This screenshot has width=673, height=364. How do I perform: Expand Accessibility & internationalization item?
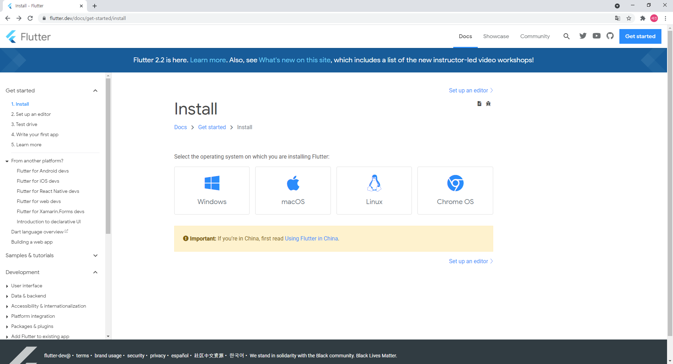click(7, 306)
